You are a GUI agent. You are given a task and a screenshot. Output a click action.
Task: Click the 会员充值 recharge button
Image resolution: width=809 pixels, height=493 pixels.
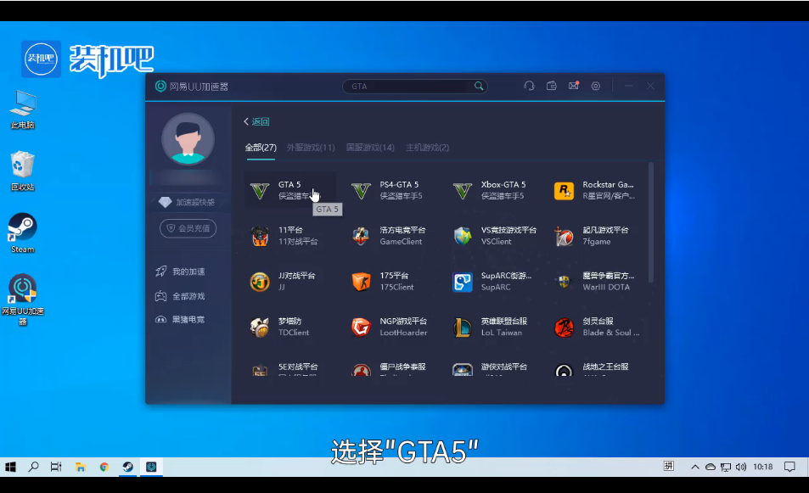point(188,228)
